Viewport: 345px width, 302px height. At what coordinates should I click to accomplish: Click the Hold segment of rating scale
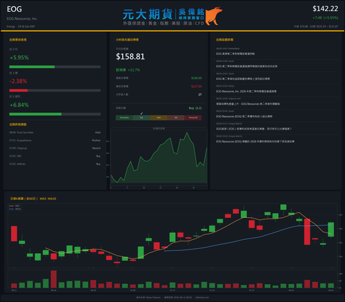click(159, 118)
